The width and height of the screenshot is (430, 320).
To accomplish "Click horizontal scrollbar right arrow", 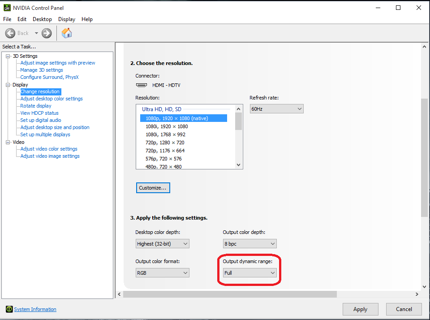I will [x=417, y=294].
